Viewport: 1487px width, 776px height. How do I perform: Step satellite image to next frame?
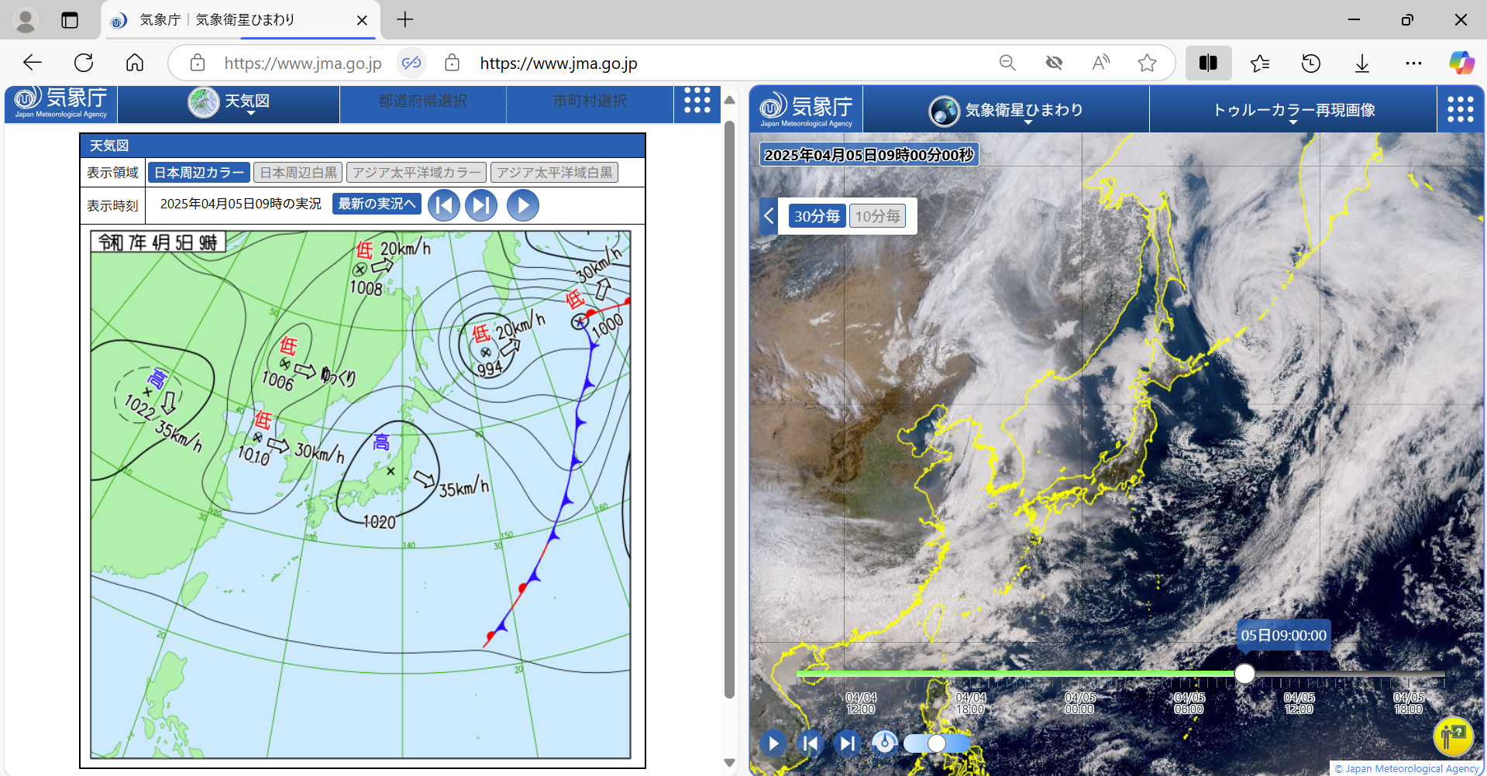(x=847, y=743)
